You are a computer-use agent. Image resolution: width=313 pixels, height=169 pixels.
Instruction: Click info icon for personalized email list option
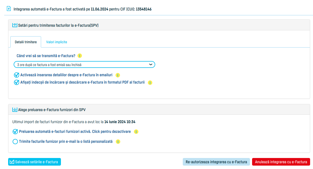118,141
